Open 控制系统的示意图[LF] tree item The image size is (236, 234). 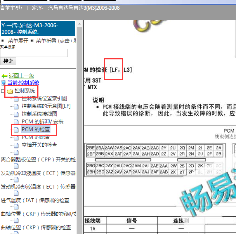click(x=46, y=106)
